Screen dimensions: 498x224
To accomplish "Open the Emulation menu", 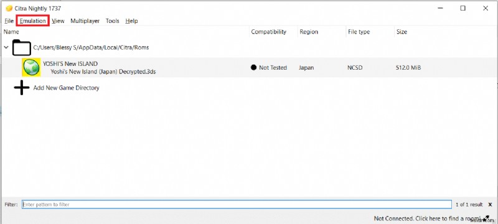I will [33, 21].
